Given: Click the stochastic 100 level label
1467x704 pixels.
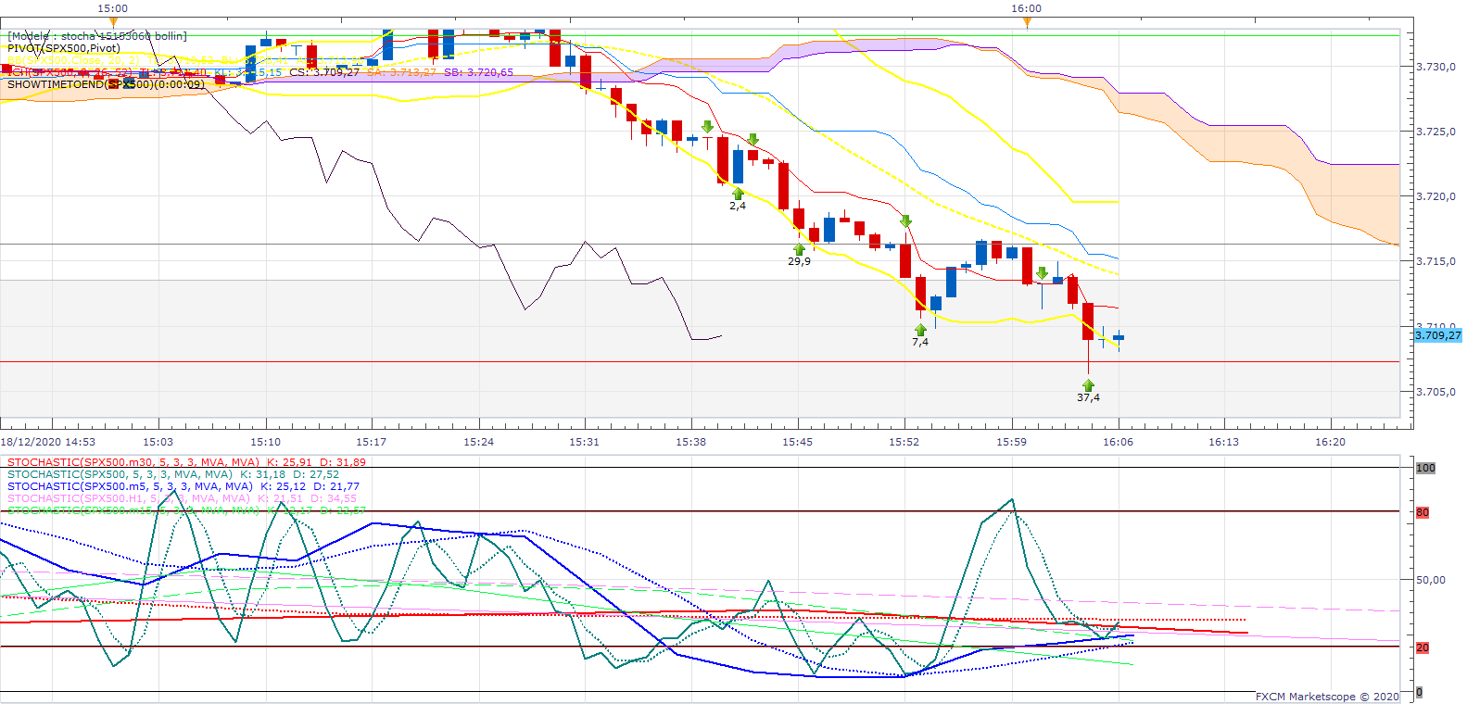Looking at the screenshot, I should pyautogui.click(x=1425, y=468).
